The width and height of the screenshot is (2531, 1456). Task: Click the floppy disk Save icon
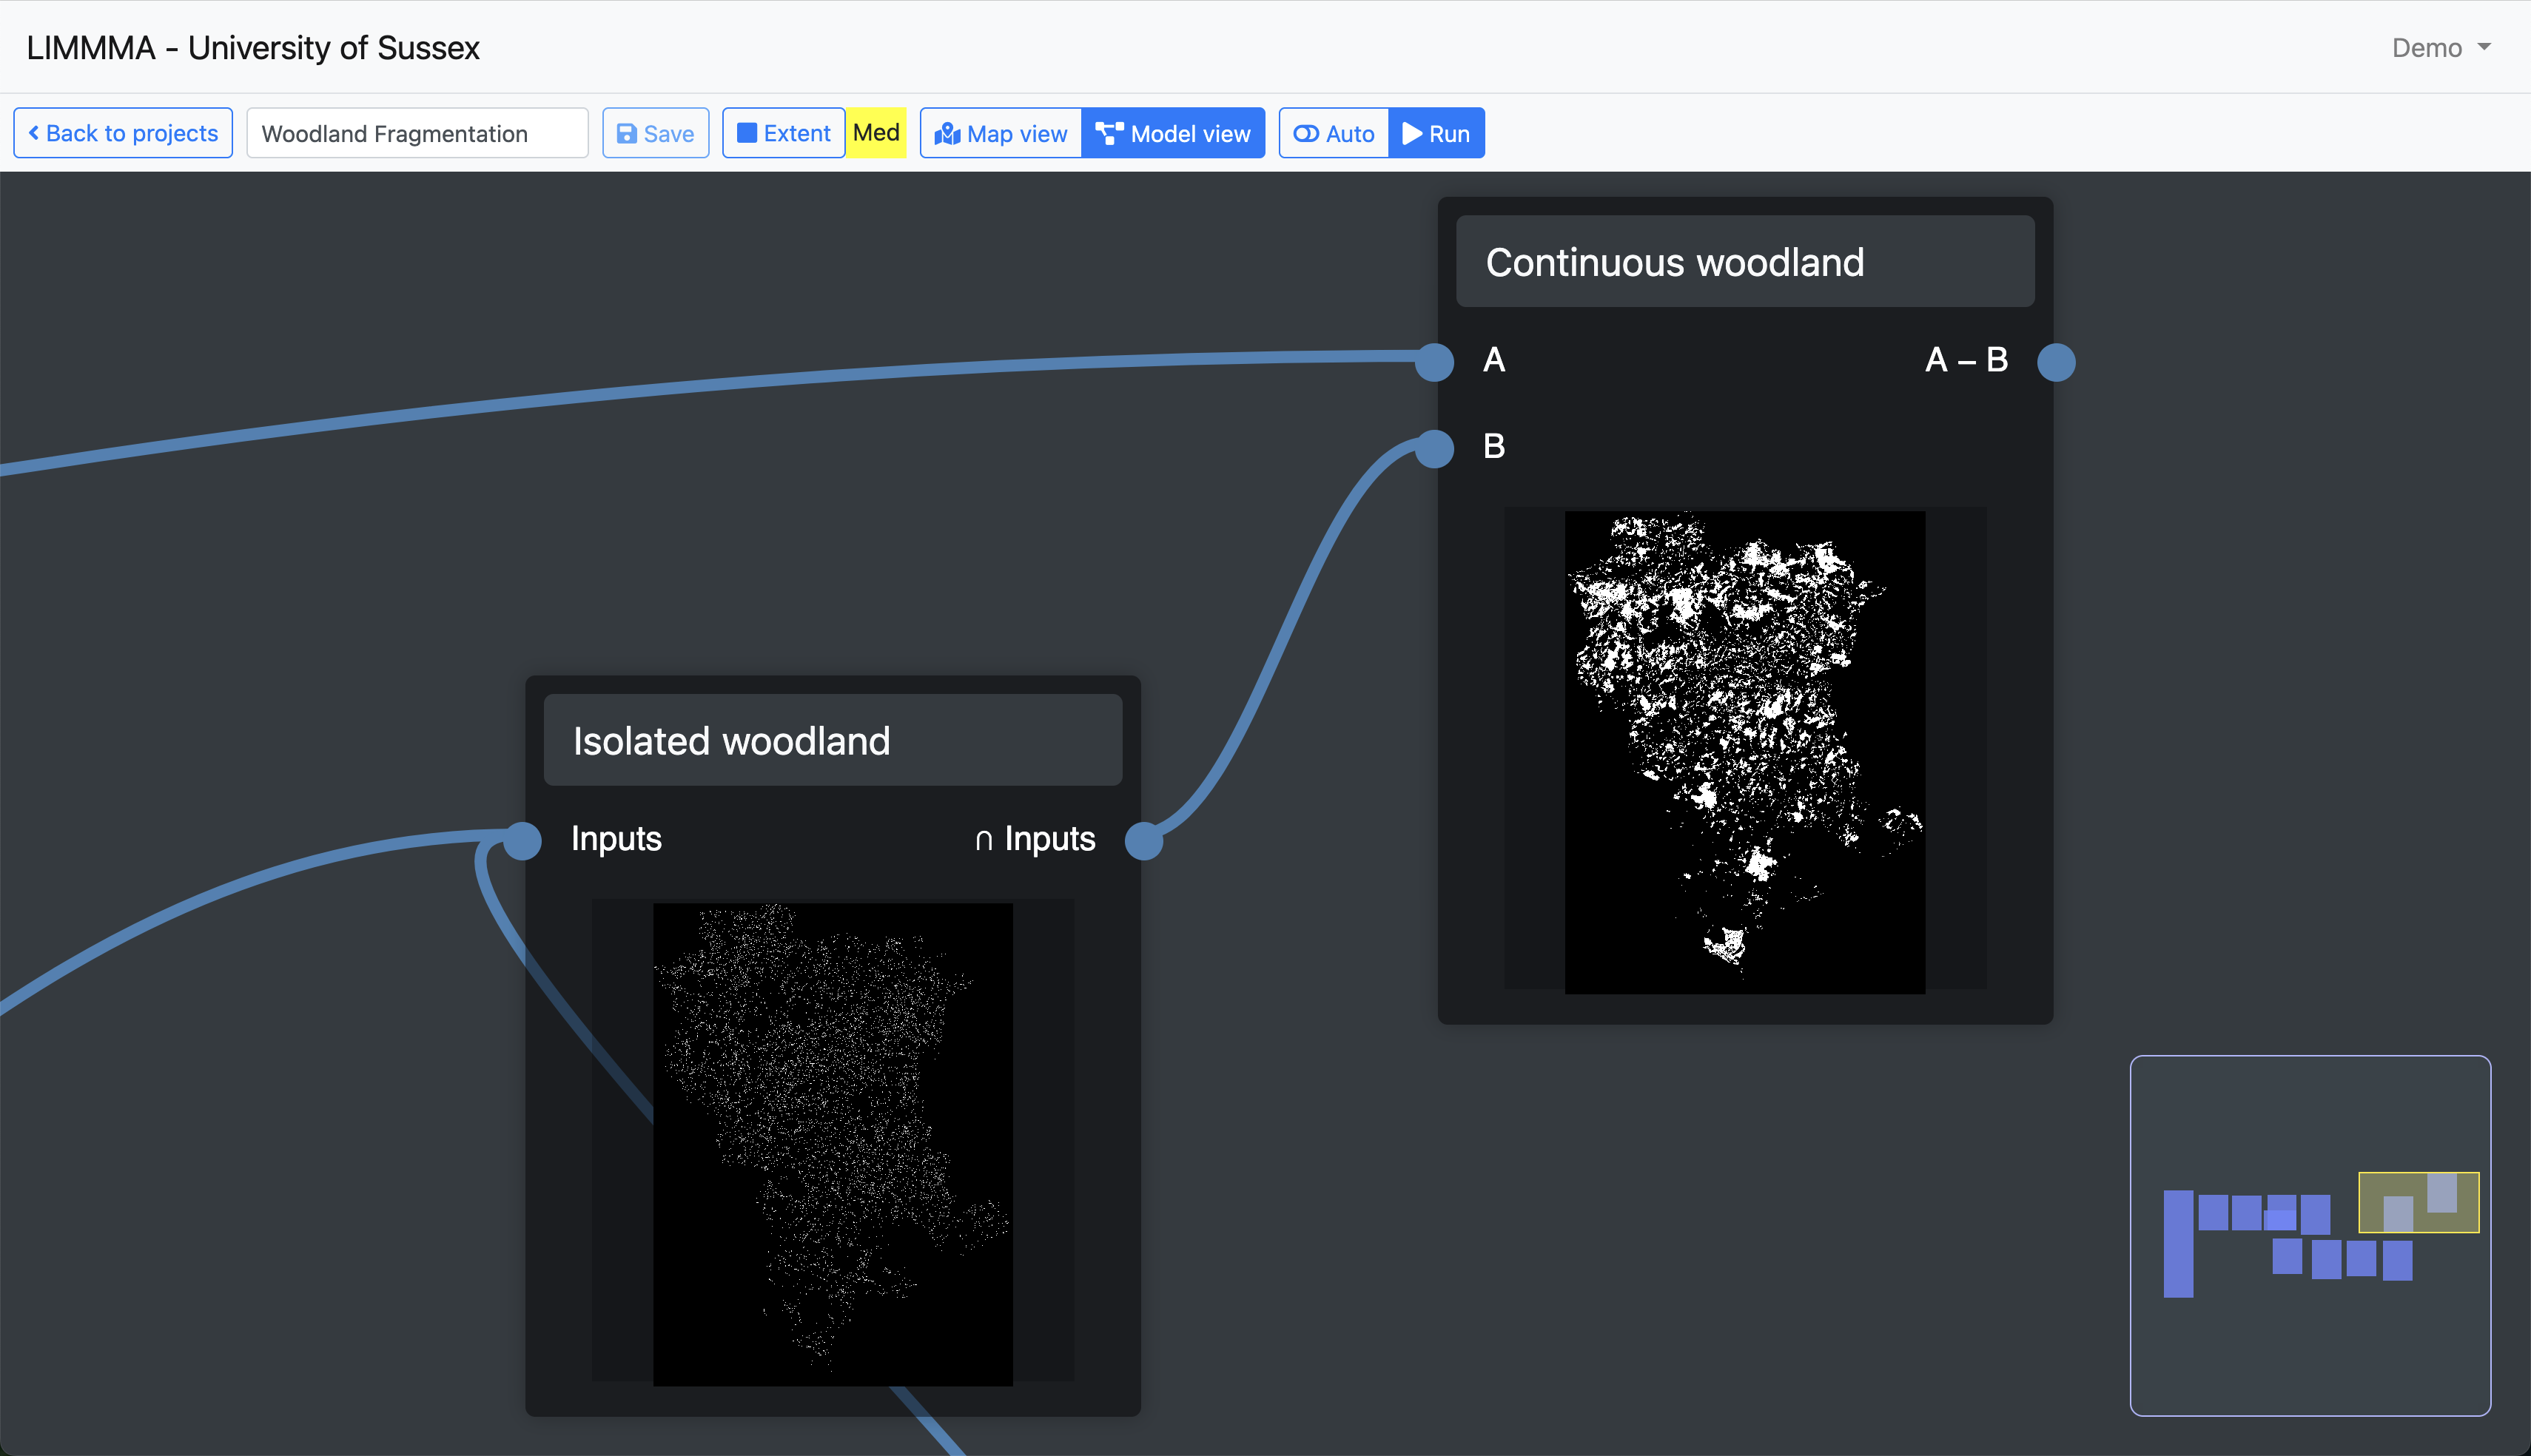[627, 134]
